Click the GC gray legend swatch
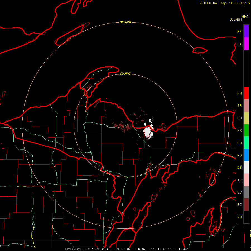Image resolution: width=251 pixels, height=251 pixels. (246, 192)
